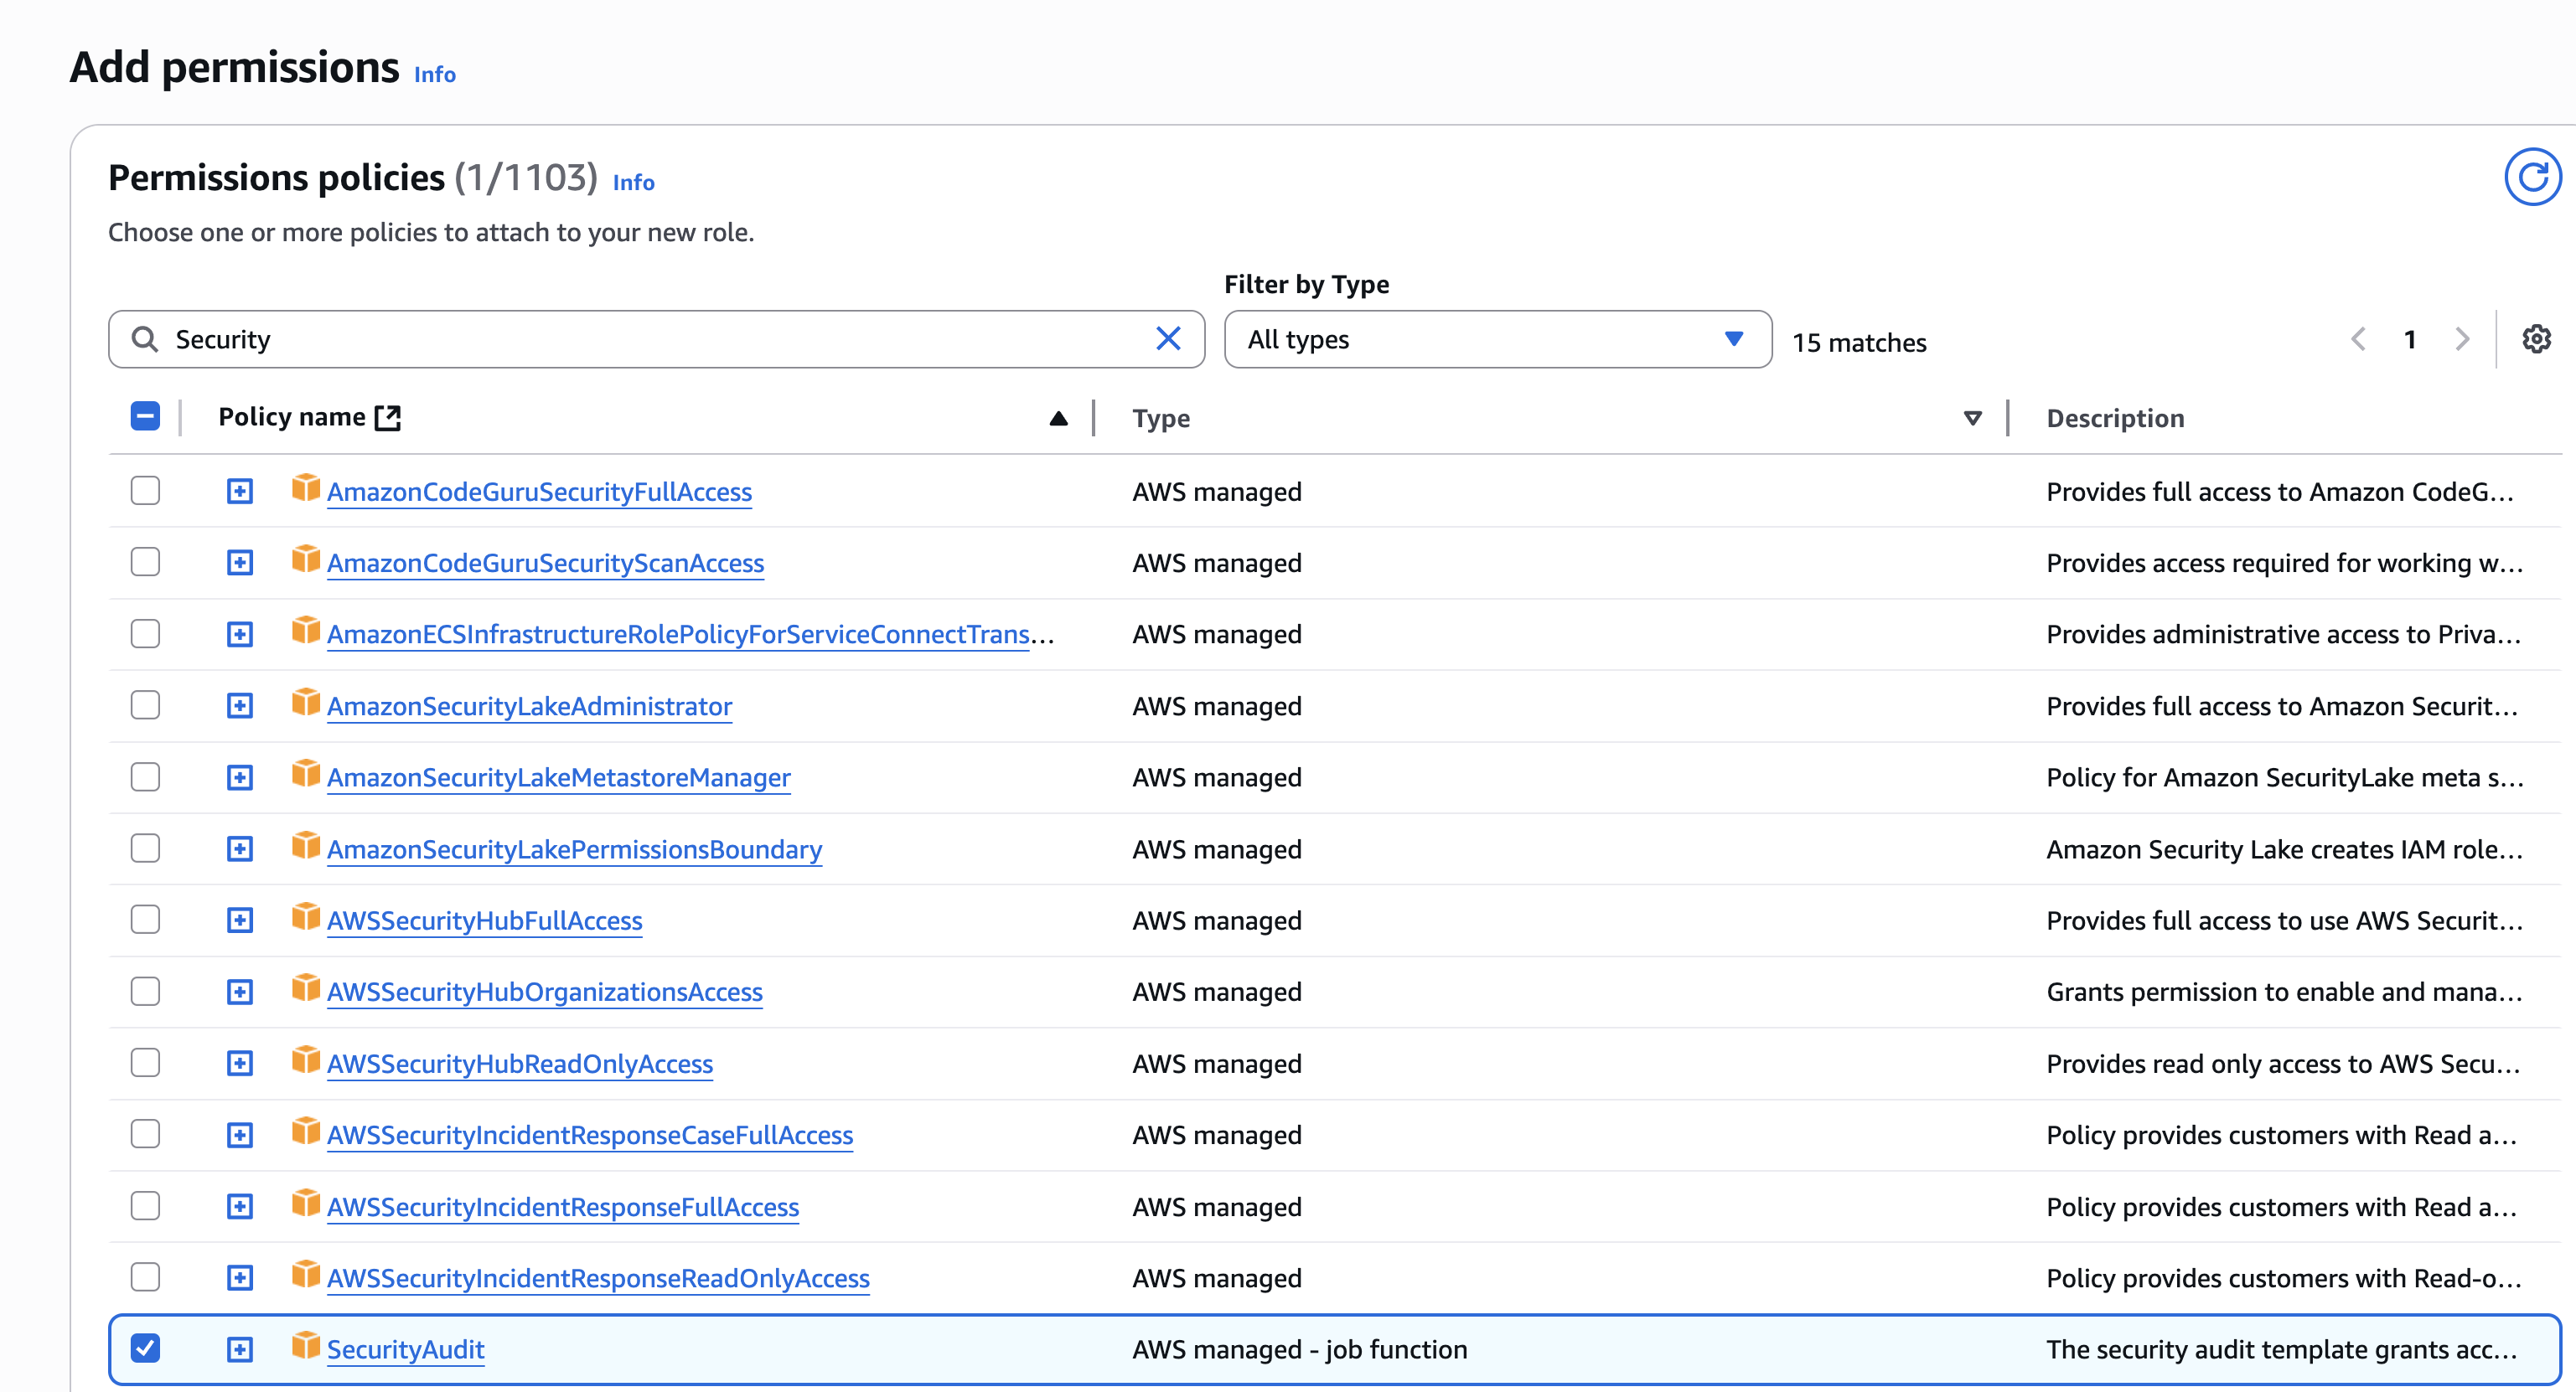
Task: Click Policy name external link icon
Action: 388,418
